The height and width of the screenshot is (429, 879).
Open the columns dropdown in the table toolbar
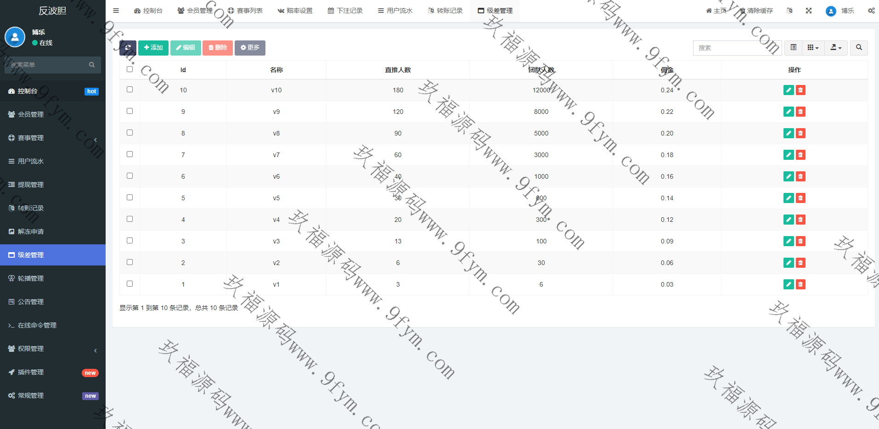813,48
